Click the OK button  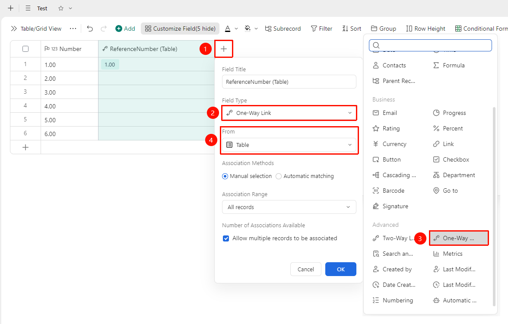pos(340,269)
